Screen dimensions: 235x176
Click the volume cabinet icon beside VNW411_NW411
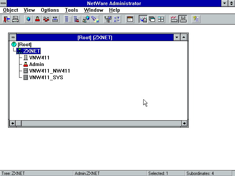coord(26,71)
